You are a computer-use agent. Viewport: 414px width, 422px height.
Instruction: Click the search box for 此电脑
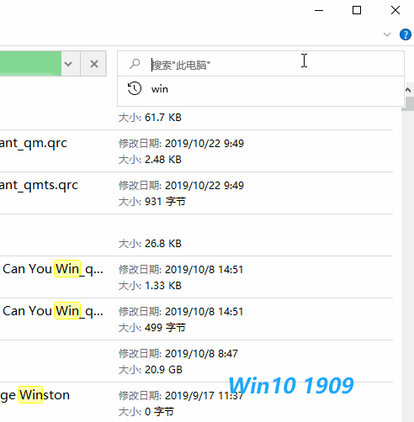pos(261,64)
